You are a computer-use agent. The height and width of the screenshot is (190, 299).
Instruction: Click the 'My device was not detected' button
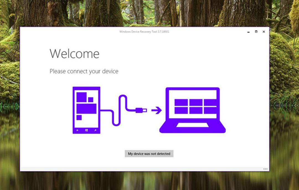coord(149,154)
